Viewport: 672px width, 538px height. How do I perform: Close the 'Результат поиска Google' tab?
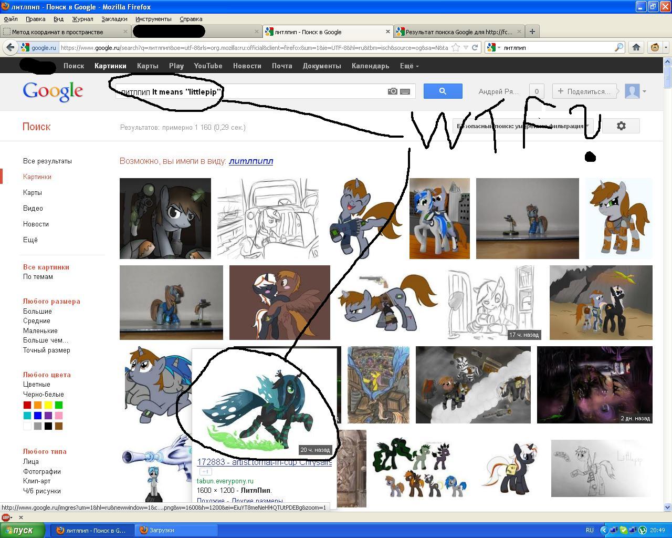coord(519,32)
